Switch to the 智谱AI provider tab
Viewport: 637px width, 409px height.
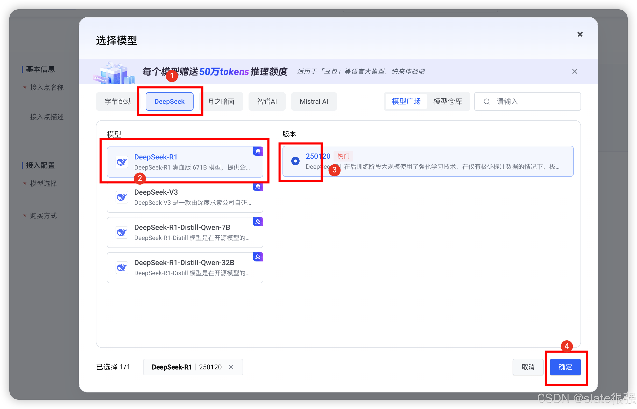267,101
